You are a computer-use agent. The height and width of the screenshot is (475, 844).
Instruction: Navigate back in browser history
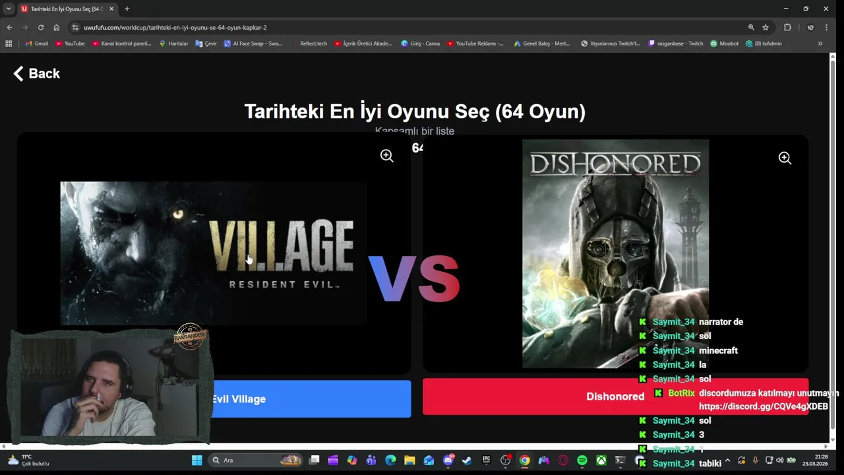click(9, 27)
